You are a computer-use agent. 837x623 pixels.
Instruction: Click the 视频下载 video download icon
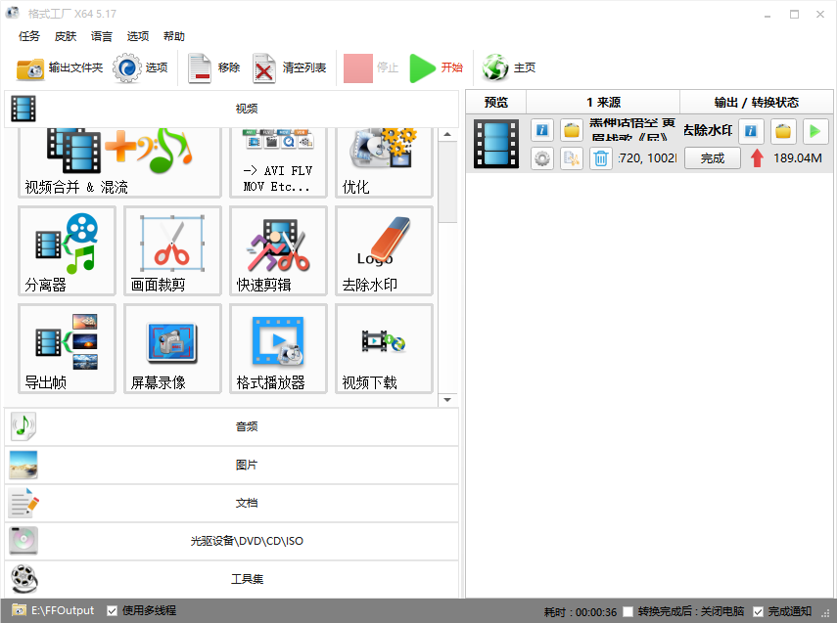point(384,347)
